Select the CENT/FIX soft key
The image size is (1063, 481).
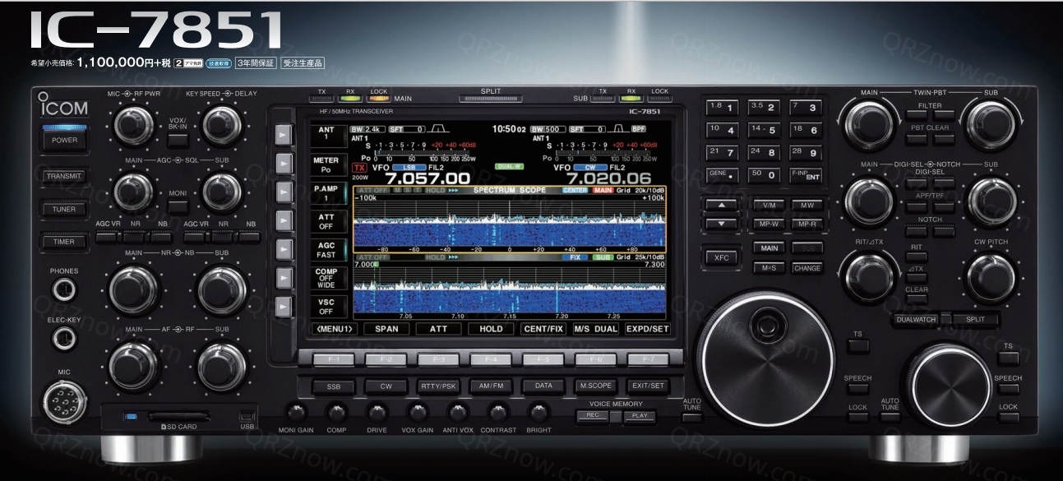[x=543, y=329]
